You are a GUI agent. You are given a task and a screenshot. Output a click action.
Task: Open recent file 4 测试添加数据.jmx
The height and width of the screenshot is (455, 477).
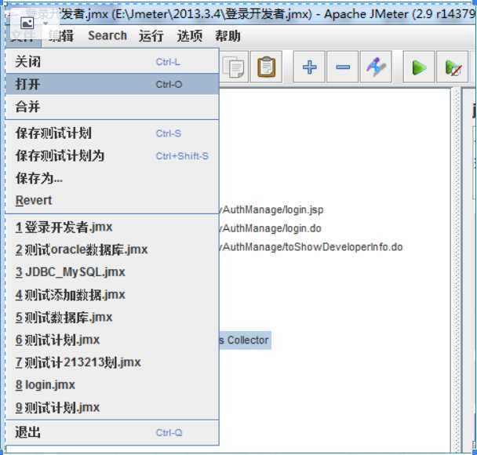coord(112,295)
